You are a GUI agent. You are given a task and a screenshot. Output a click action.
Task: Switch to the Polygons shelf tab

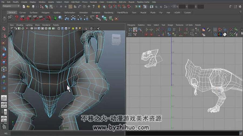coord(45,12)
